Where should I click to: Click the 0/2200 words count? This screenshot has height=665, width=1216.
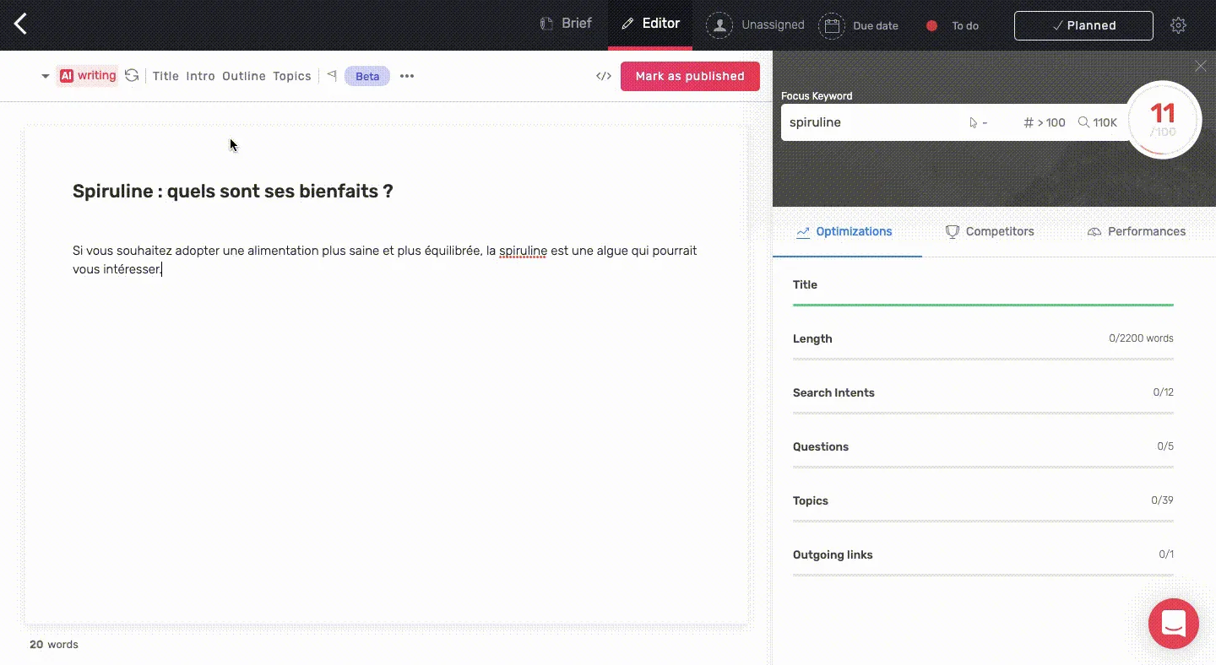pyautogui.click(x=1141, y=338)
